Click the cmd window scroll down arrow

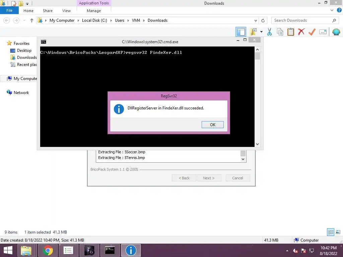tap(257, 144)
